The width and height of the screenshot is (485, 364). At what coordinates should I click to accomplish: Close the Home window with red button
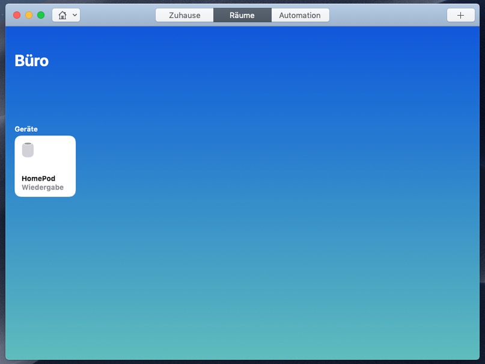(x=17, y=15)
